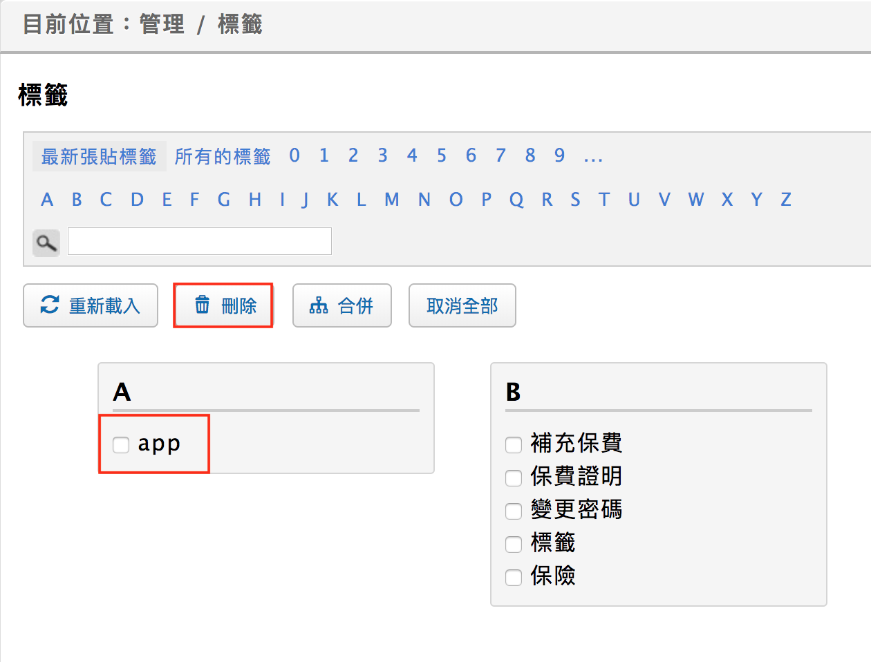Enable the 變更密碼 tag checkbox
Viewport: 871px width, 662px height.
point(514,511)
